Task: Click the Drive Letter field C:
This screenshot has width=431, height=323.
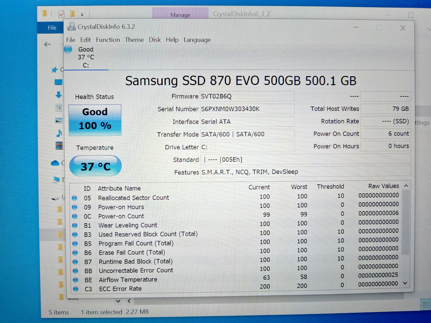Action: coord(247,147)
